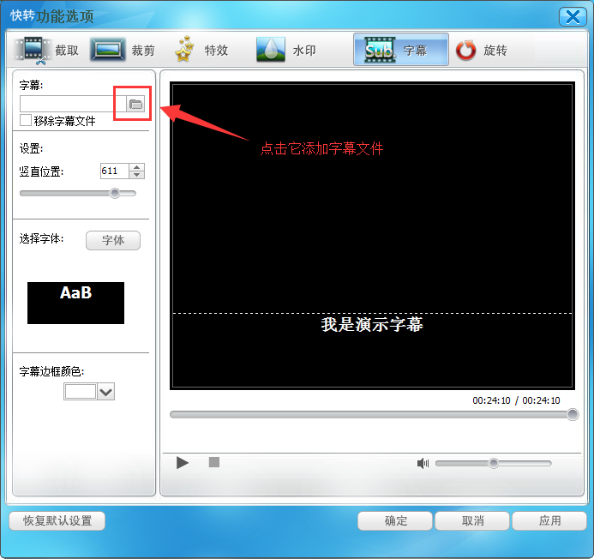Switch to the 水印 watermark tab
This screenshot has width=594, height=559.
[286, 50]
